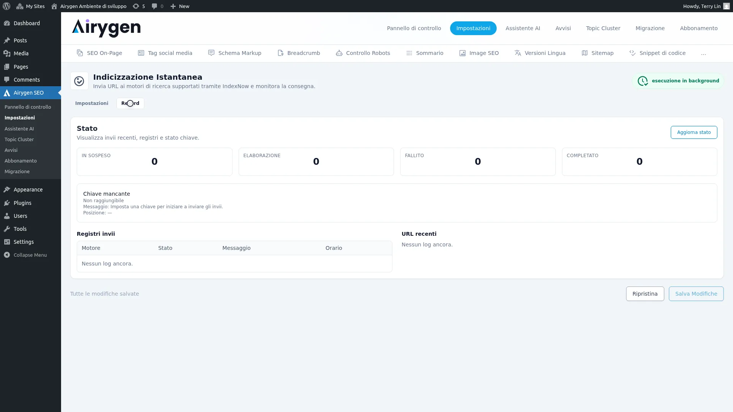Collapse the WordPress sidebar menu

pyautogui.click(x=25, y=255)
